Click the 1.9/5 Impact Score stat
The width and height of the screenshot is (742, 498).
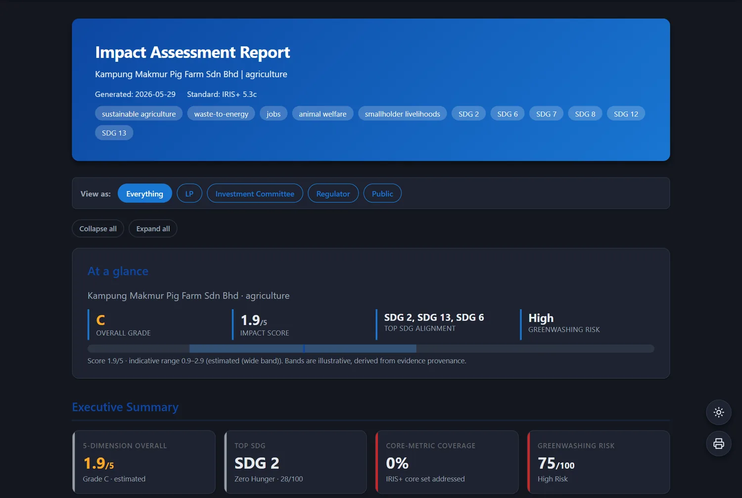(299, 324)
